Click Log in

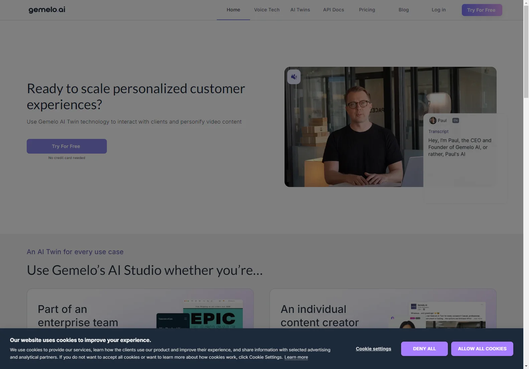439,10
